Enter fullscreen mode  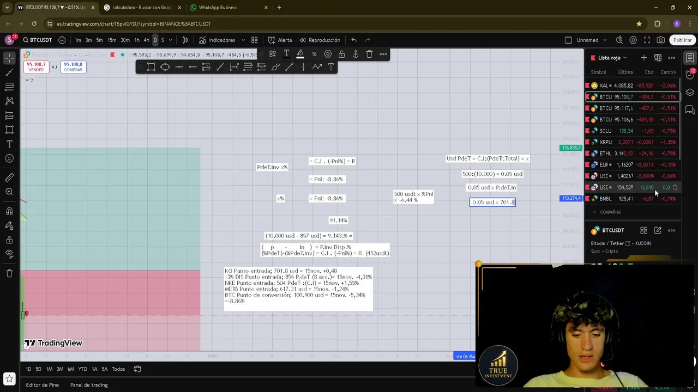(647, 40)
